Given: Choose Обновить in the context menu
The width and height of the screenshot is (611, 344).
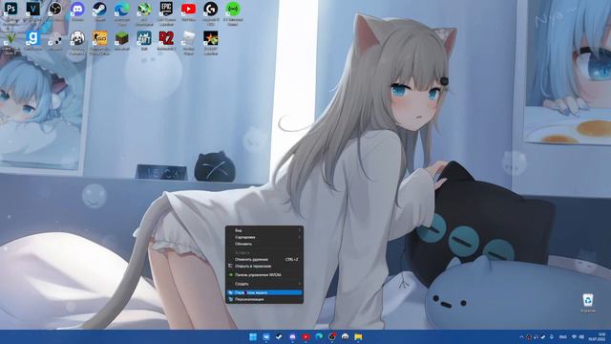Looking at the screenshot, I should (264, 244).
